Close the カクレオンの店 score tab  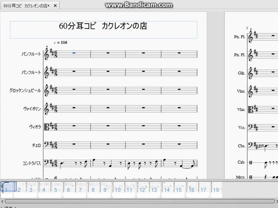[x=55, y=6]
